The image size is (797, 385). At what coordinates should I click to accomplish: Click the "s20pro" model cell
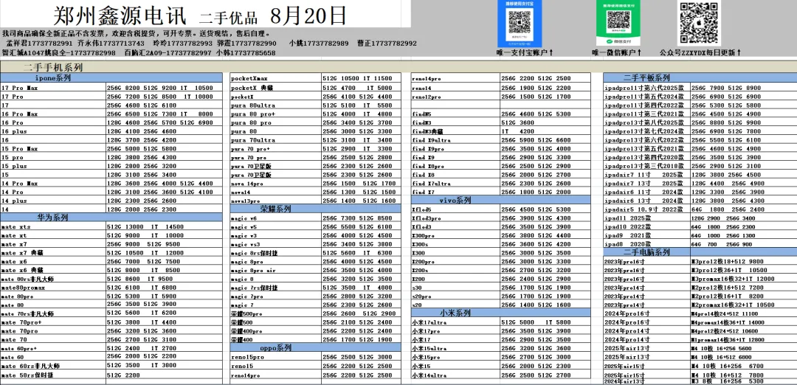[x=455, y=296]
